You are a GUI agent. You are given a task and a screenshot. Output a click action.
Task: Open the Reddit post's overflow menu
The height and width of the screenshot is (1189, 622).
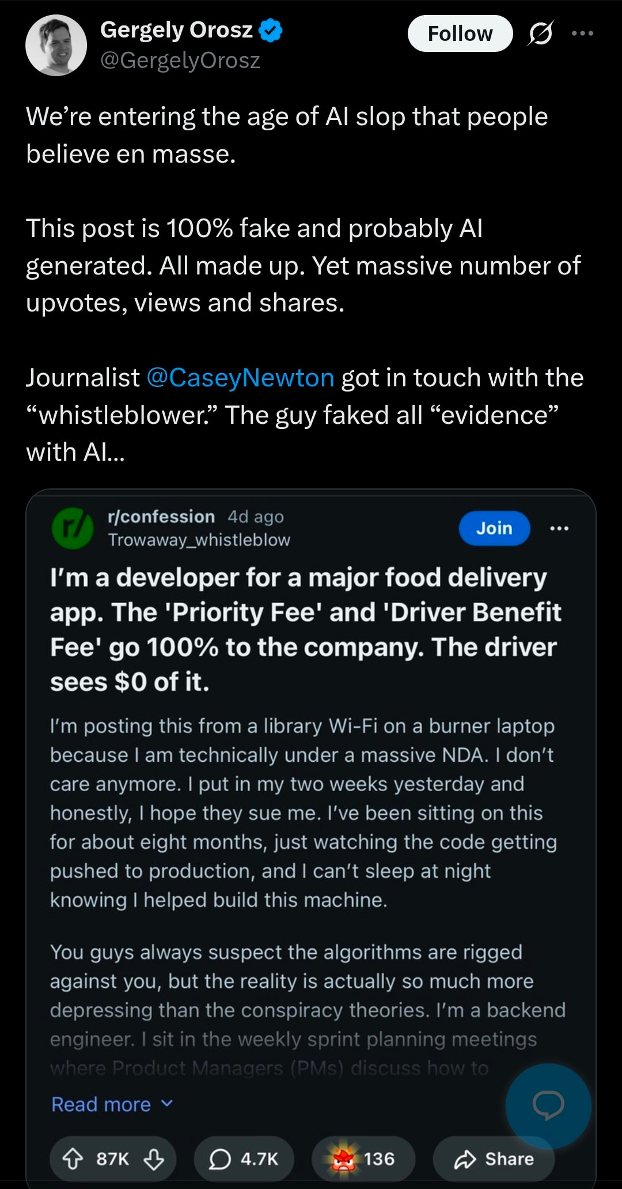coord(559,528)
